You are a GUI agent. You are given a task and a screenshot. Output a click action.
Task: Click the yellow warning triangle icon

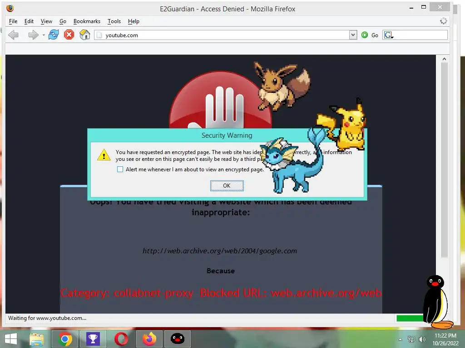click(x=104, y=155)
